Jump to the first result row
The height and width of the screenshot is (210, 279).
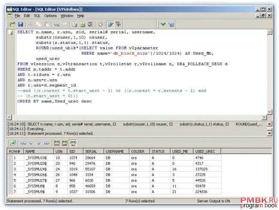pos(23,143)
